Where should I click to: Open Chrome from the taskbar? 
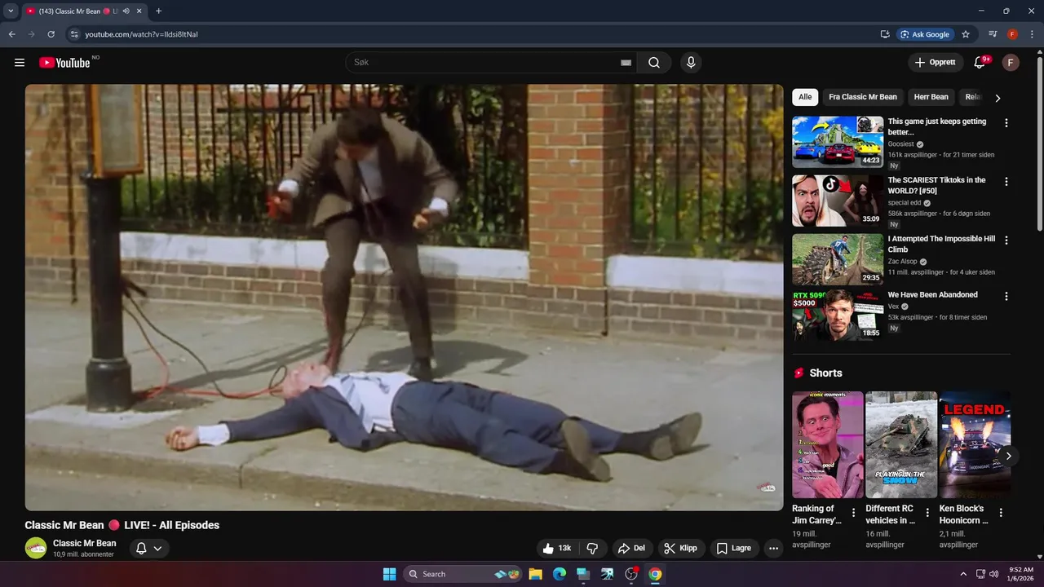(x=655, y=574)
